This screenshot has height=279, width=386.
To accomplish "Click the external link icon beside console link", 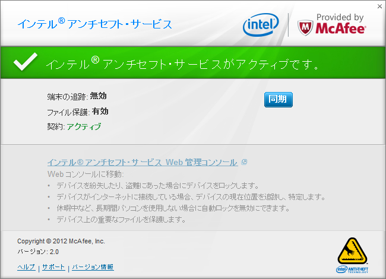I will (x=244, y=162).
